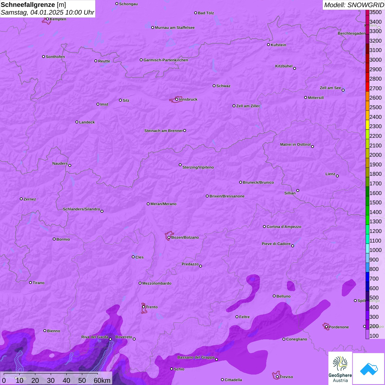
Task: Select the 'Steinach am Brenner' label
Action: click(164, 131)
